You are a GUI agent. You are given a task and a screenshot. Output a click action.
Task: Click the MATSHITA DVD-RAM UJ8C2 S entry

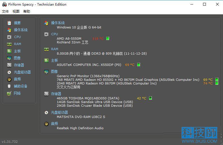[x=81, y=117]
